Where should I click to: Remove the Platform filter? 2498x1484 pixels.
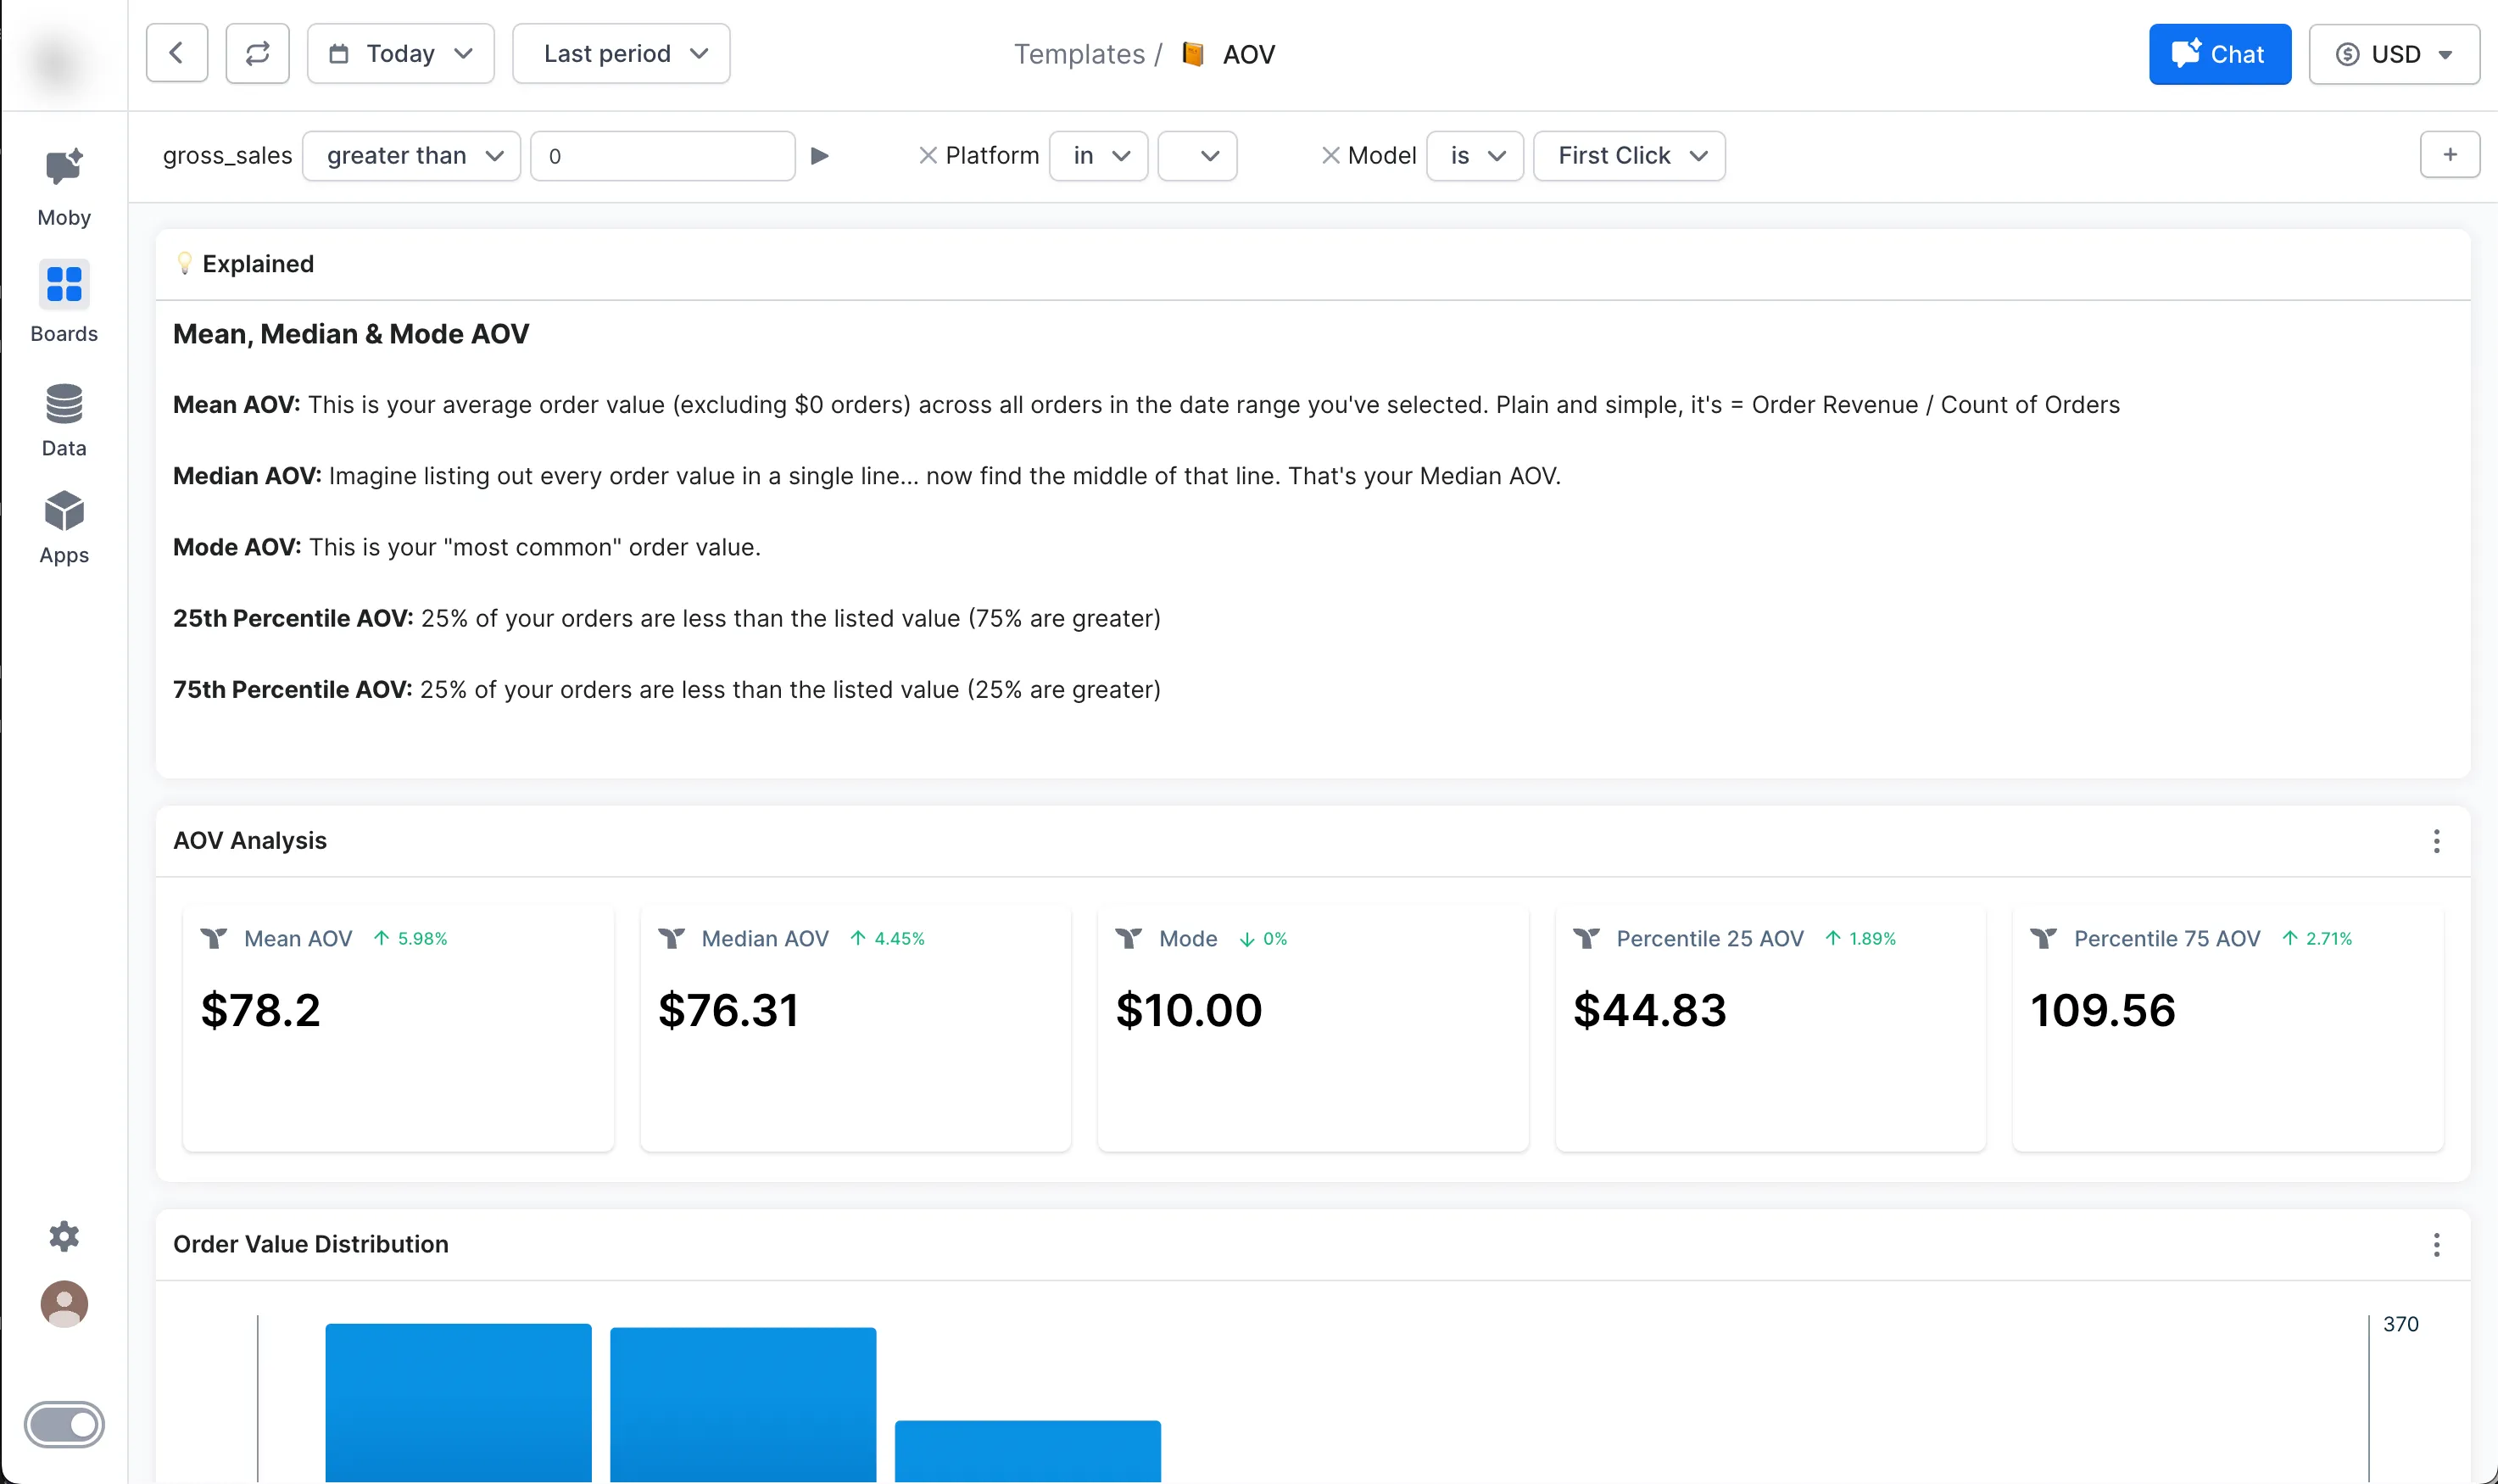(x=928, y=156)
